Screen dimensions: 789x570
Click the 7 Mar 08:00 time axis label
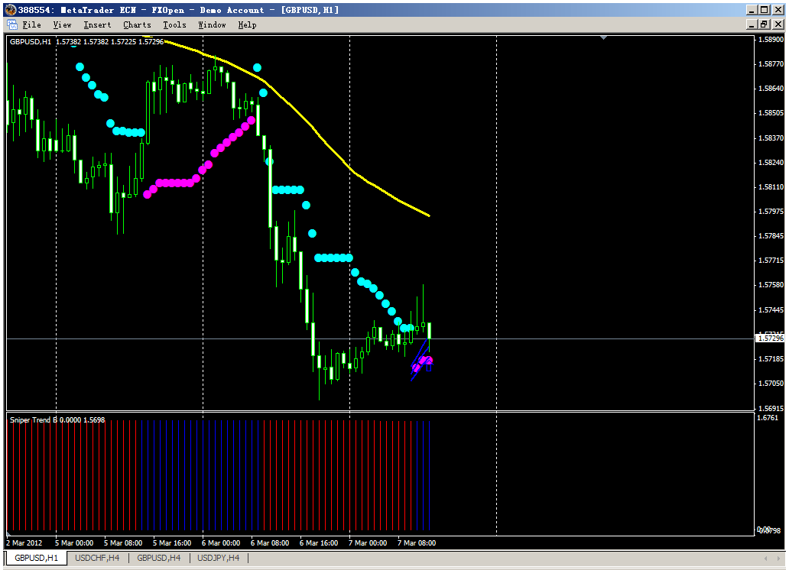417,543
